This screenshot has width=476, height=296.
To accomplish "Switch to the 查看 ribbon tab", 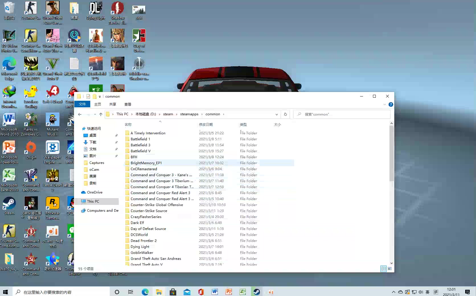I will [x=128, y=104].
